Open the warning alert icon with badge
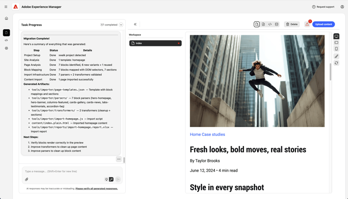Viewport: 348px width, 199px height. [307, 25]
